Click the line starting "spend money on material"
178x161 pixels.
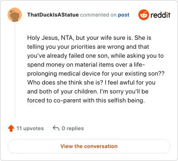[x=86, y=64]
